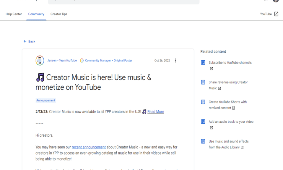The height and width of the screenshot is (170, 283).
Task: Open the Help Center tab
Action: click(x=14, y=14)
